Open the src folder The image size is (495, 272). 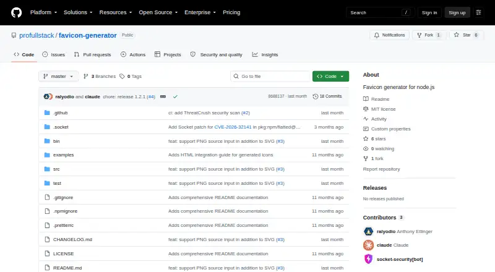pos(56,169)
